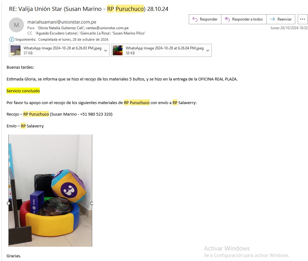
Task: Click the 6.26.03 PM attachment thumbnail icon
Action: [x=16, y=50]
